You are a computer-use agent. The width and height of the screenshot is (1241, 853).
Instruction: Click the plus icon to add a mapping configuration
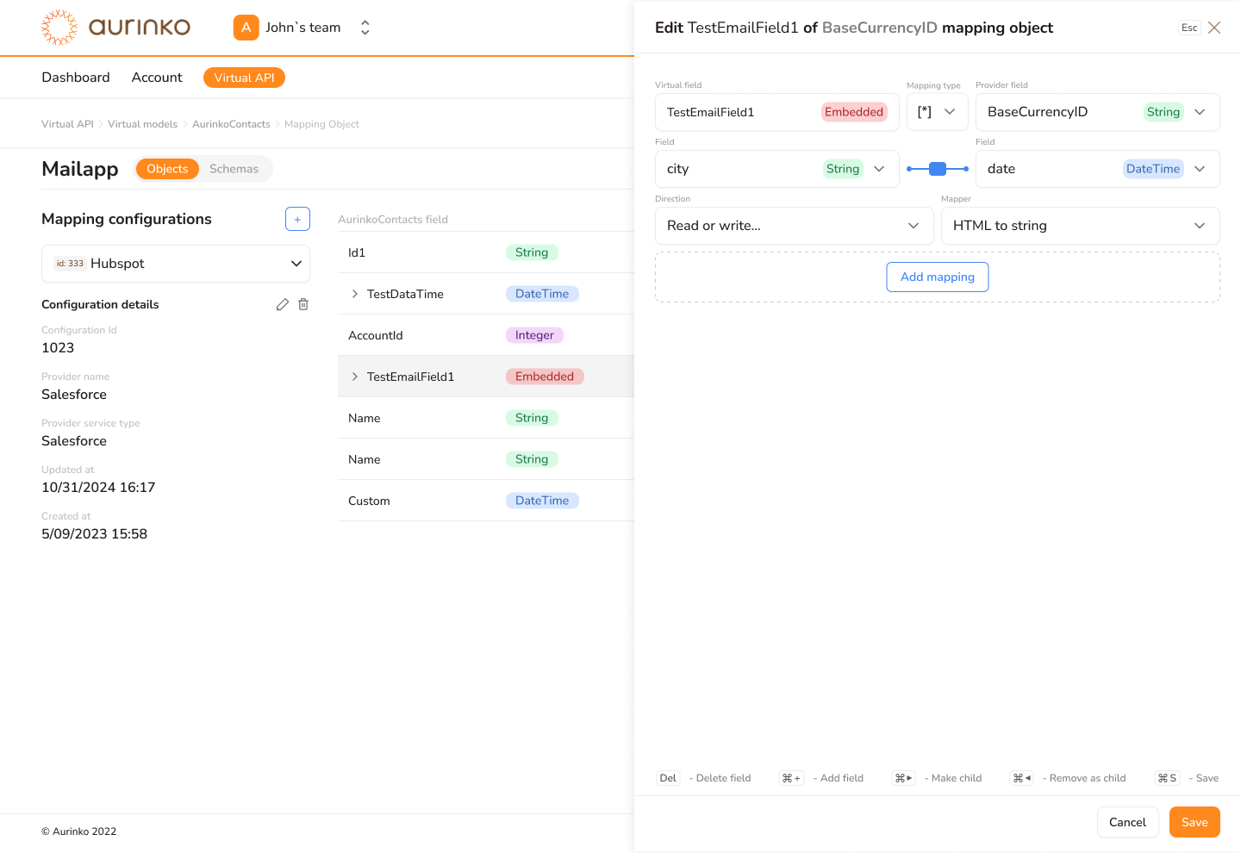pos(297,219)
